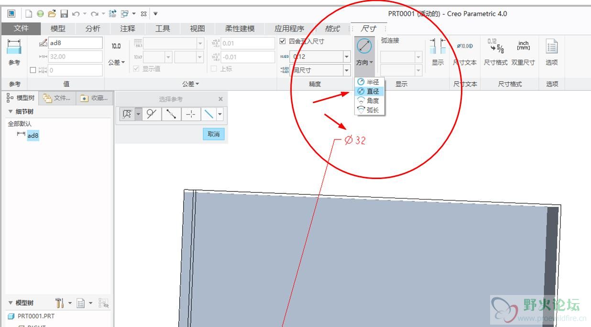Open the 同尺寸 tolerance precision dropdown

tap(347, 70)
